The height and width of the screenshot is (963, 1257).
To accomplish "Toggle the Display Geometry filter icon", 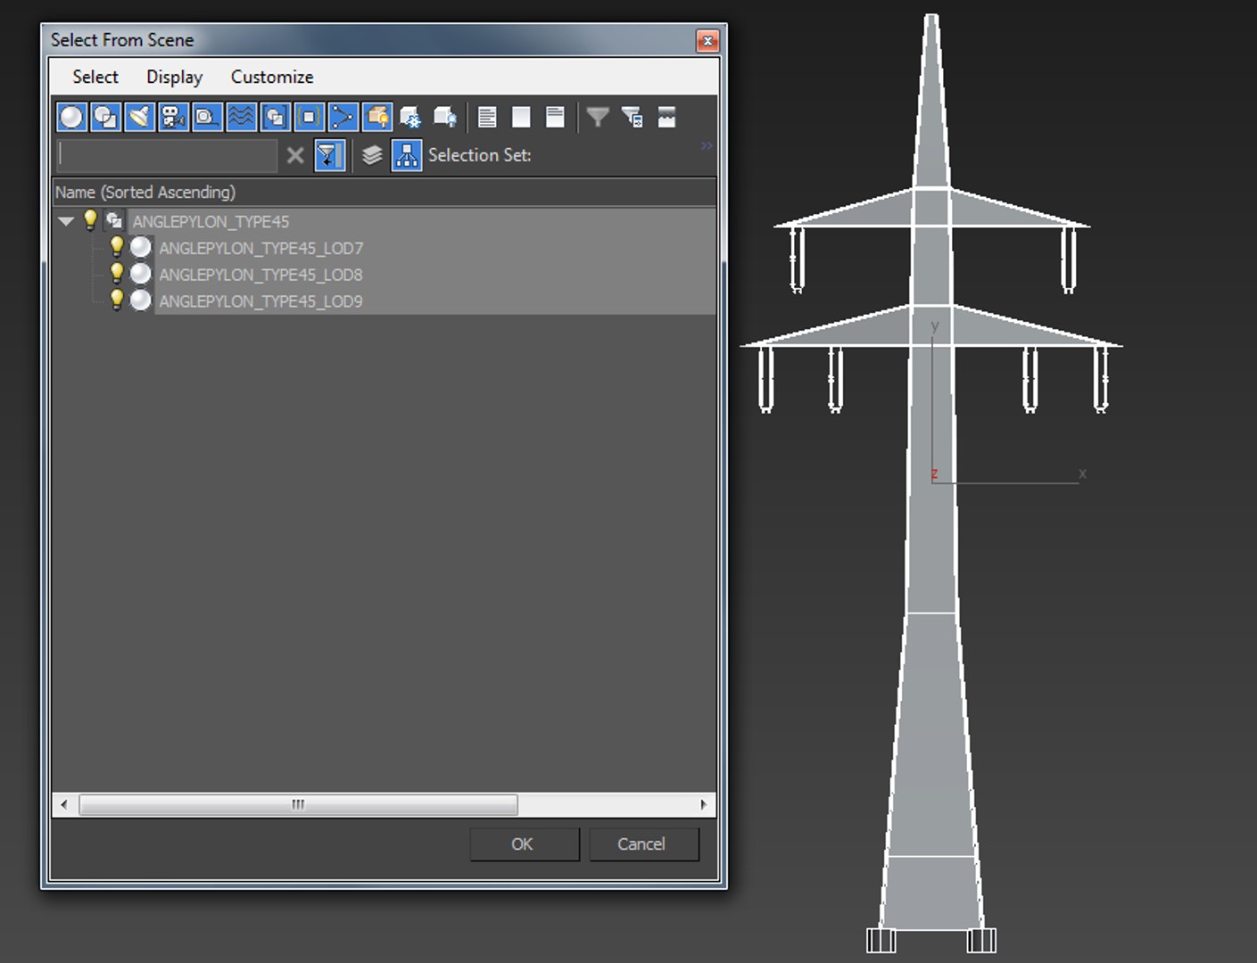I will click(71, 117).
